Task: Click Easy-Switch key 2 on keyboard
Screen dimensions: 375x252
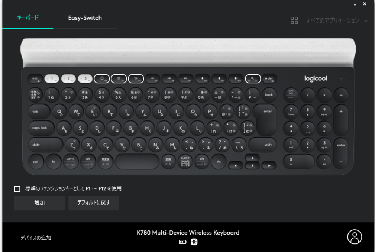Action: 68,78
